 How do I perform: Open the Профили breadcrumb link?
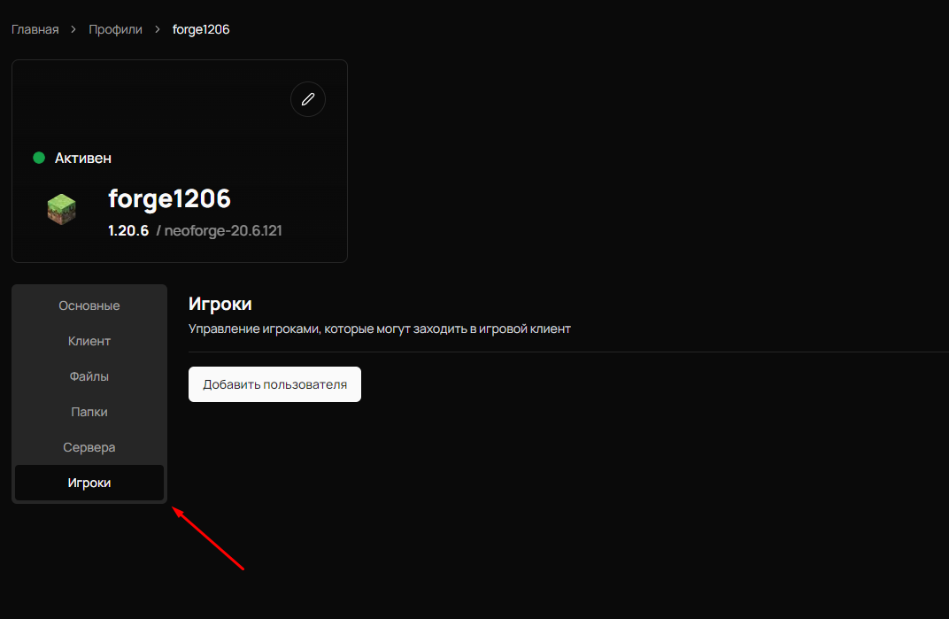(x=115, y=29)
